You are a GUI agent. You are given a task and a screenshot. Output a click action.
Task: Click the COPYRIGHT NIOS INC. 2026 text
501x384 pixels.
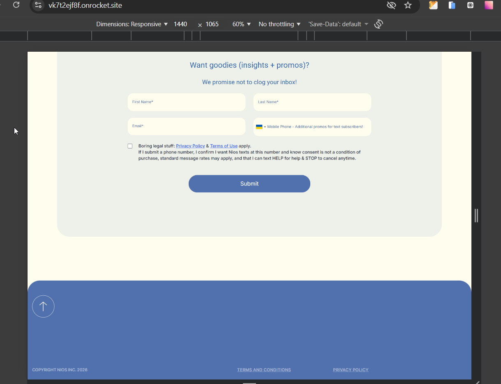click(60, 370)
